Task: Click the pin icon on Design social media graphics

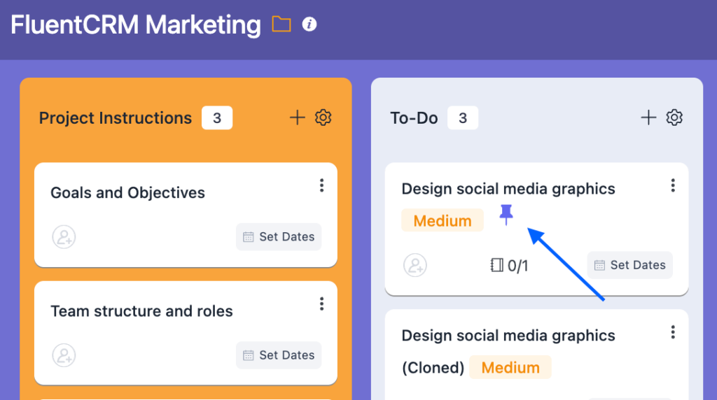Action: pos(506,215)
